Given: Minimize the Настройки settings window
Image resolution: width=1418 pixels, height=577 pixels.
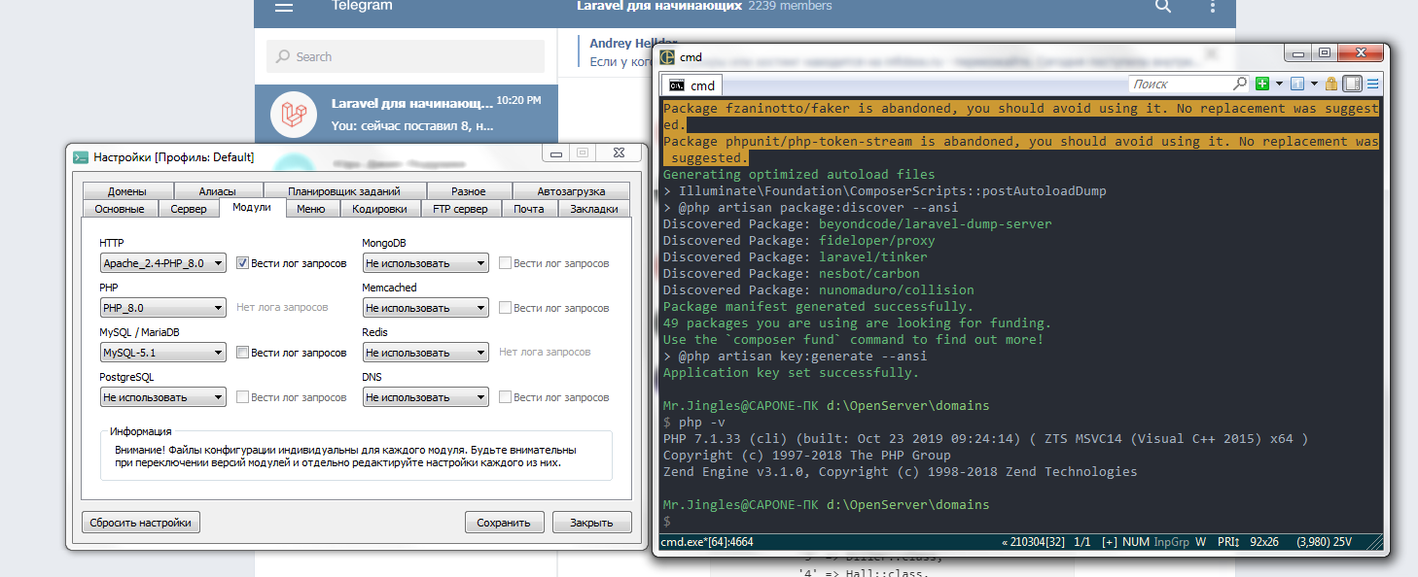Looking at the screenshot, I should tap(555, 153).
